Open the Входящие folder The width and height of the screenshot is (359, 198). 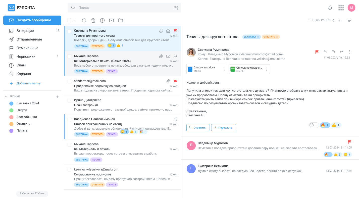point(25,31)
